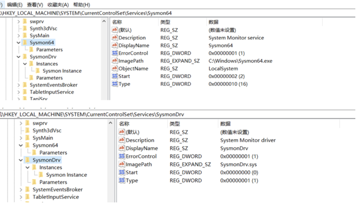This screenshot has width=357, height=209.
Task: Click the Description string icon in the SysmonDrv window
Action: click(x=122, y=140)
